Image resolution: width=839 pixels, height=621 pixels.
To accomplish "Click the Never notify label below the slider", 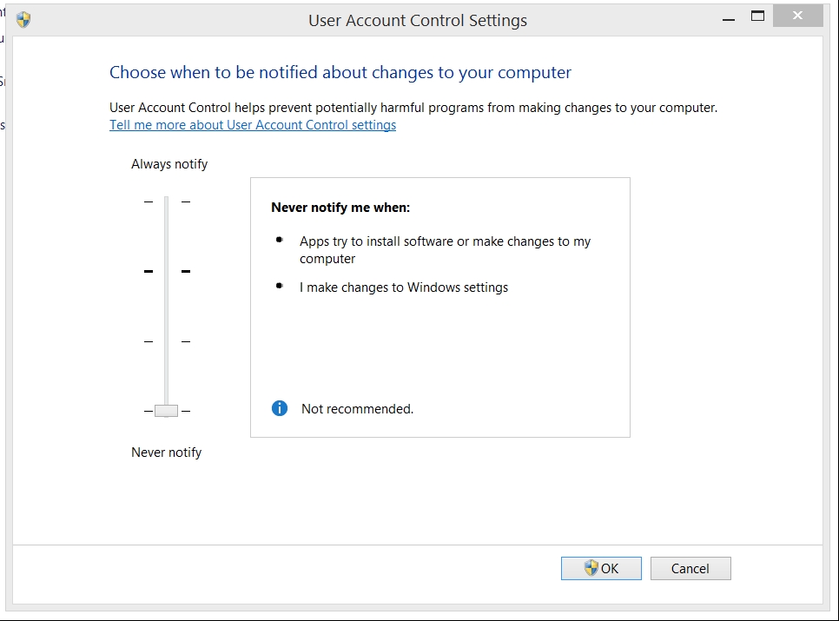I will [166, 453].
